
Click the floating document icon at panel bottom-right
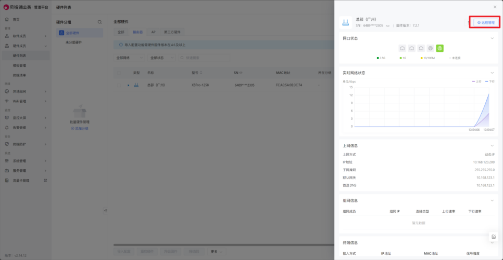tap(493, 237)
